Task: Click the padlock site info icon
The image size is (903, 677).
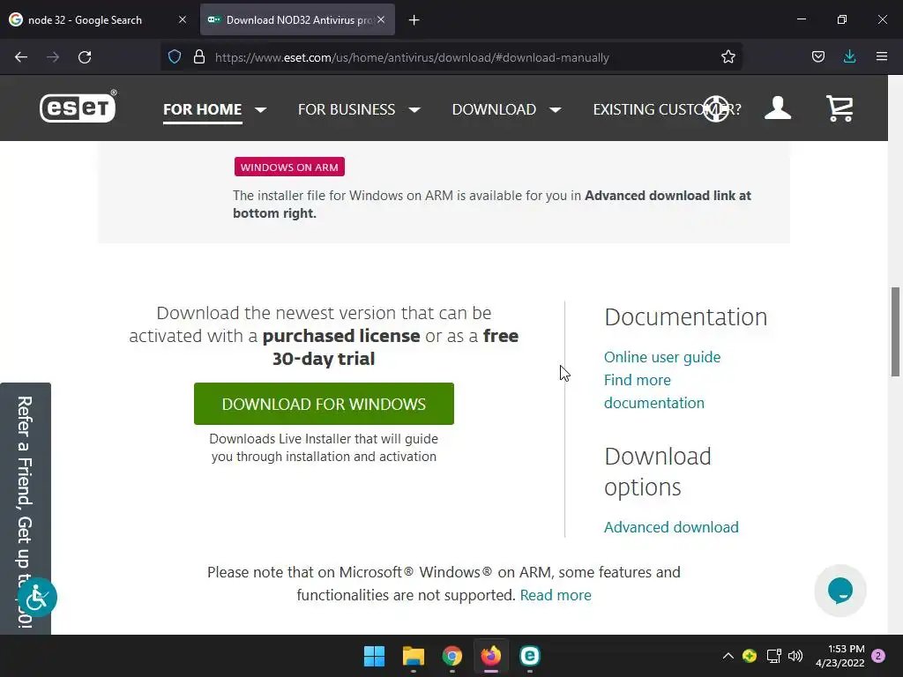Action: (199, 57)
